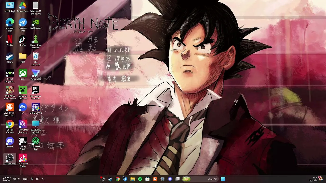Open the OneDrive cloud tray icon
Image resolution: width=326 pixels, height=183 pixels.
point(37,179)
